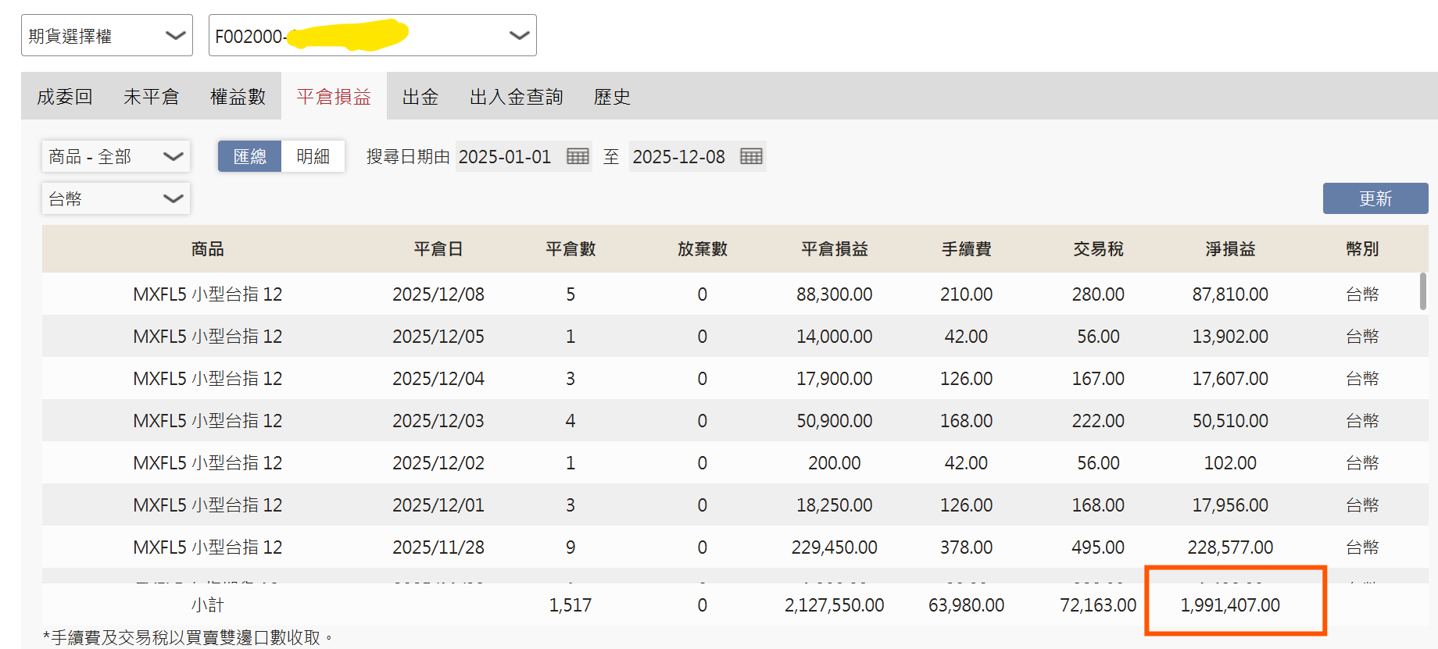Open the start date calendar picker icon
1438x649 pixels.
pos(578,156)
